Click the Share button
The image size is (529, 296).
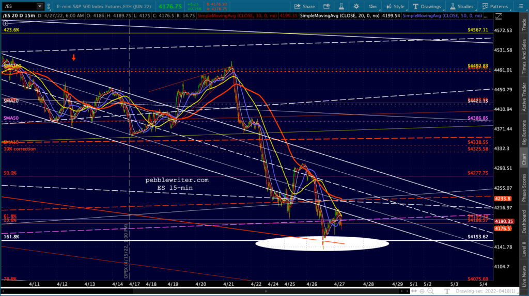304,6
